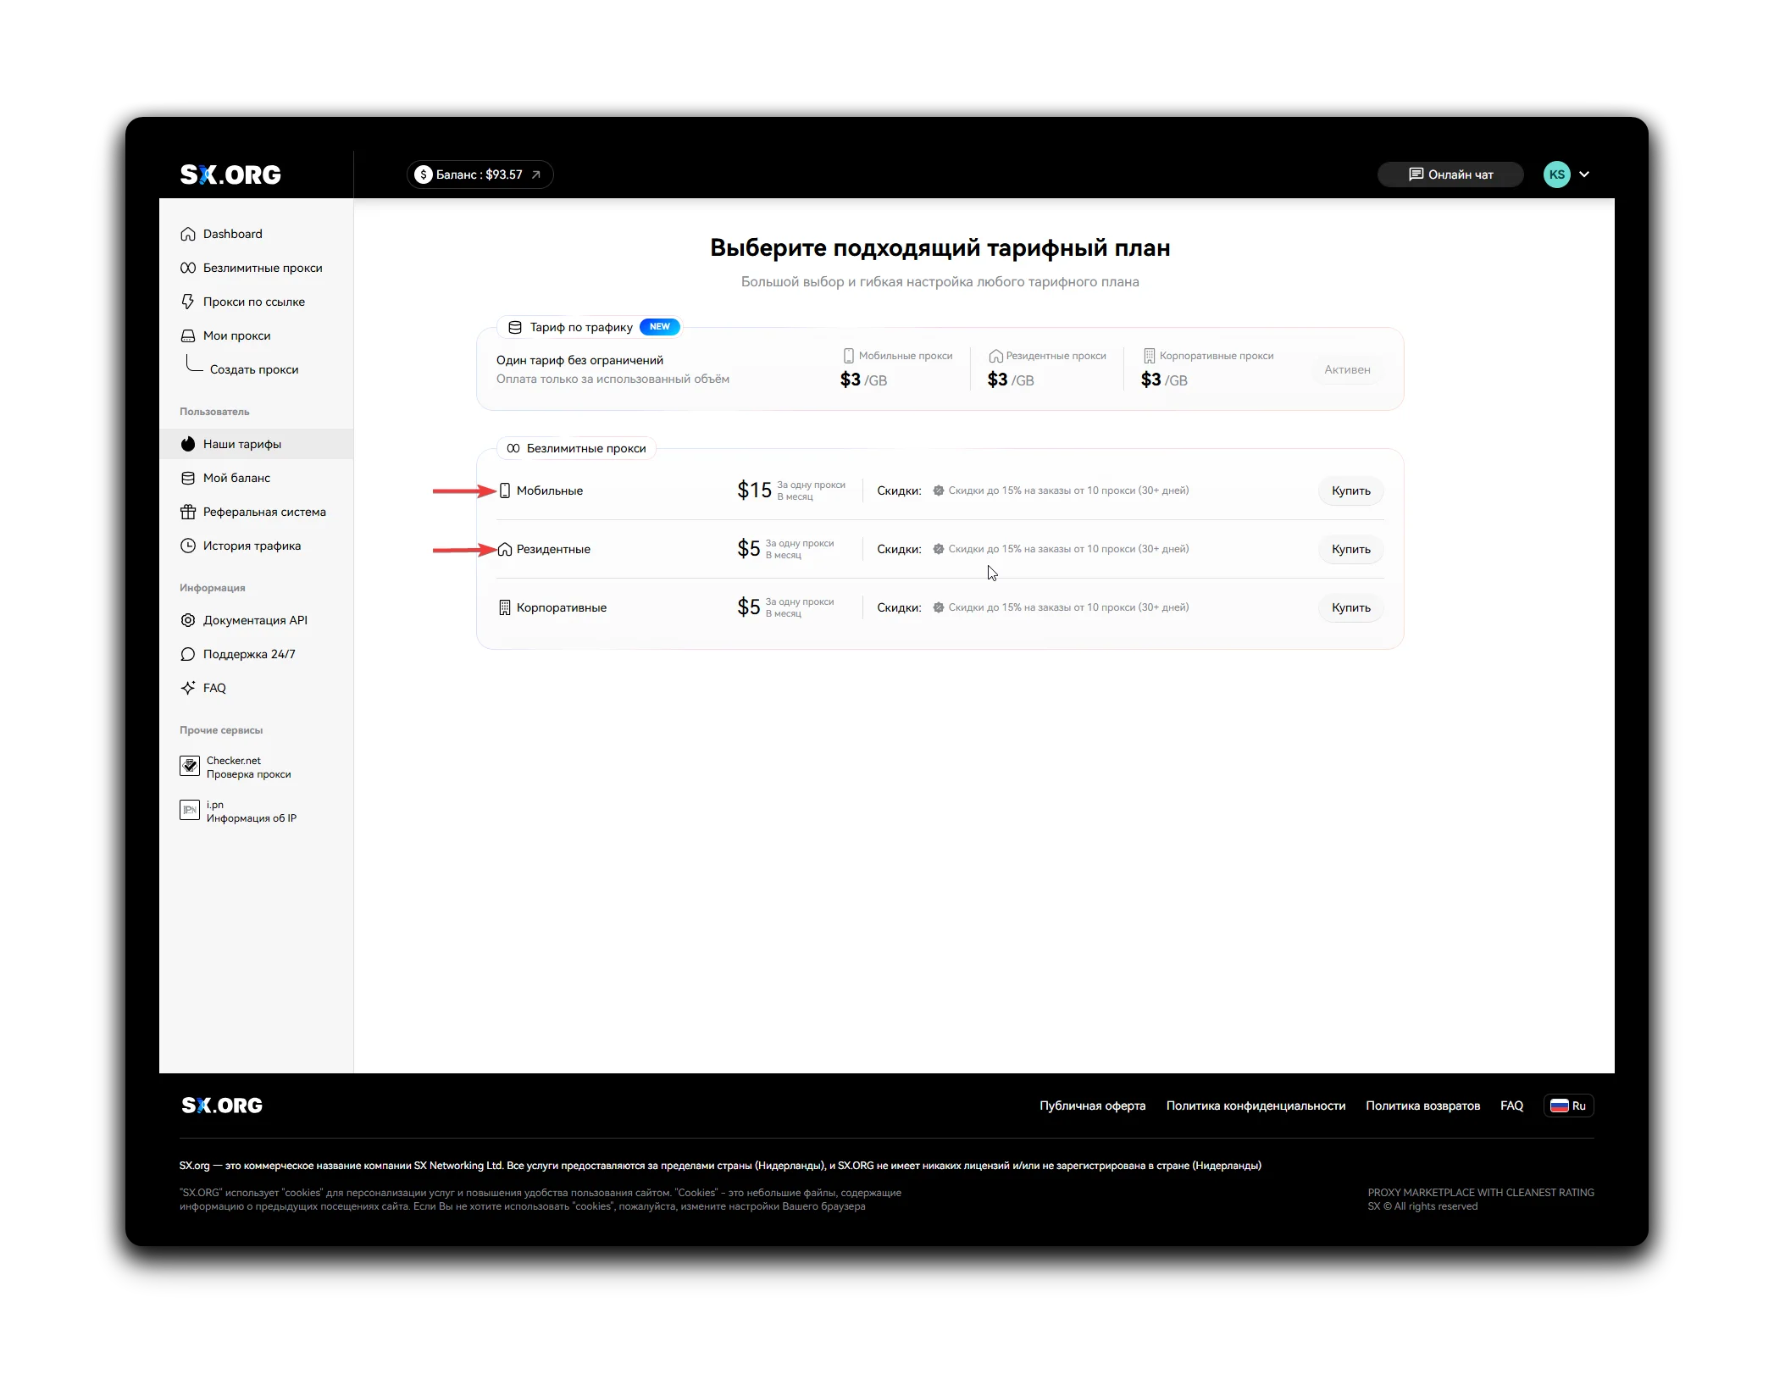Click dollar coin icon beside balance
Screen dimensions: 1774x1380
424,175
